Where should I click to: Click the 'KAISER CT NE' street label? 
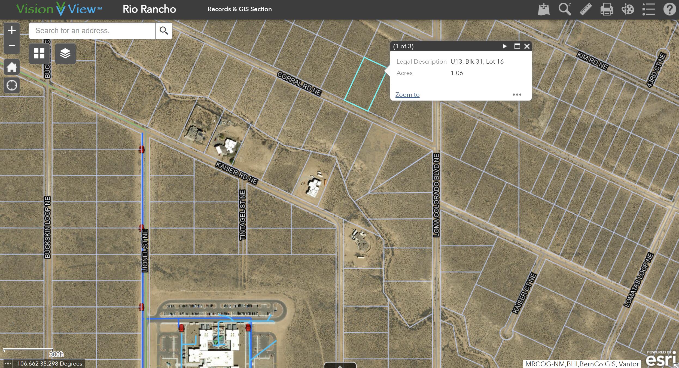525,293
